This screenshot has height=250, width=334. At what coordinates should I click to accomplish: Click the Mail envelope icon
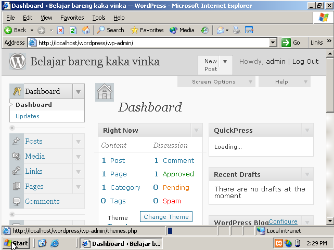tap(220, 31)
